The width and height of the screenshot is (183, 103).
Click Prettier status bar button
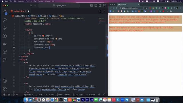[91, 94]
